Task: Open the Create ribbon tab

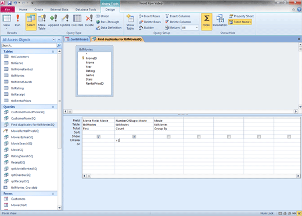Action: [39, 9]
